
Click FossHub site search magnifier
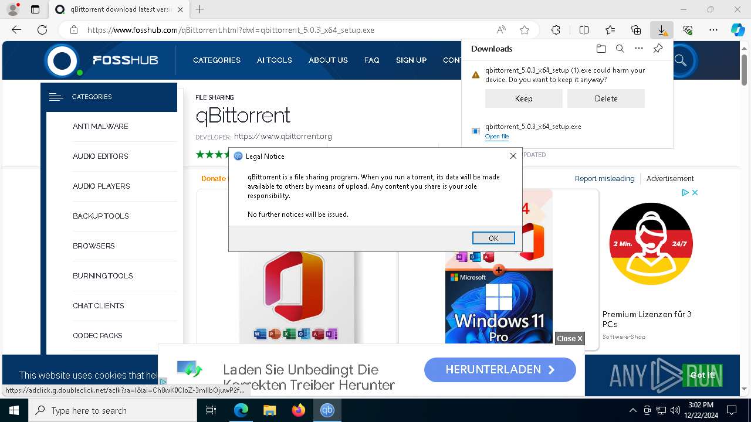(x=681, y=60)
